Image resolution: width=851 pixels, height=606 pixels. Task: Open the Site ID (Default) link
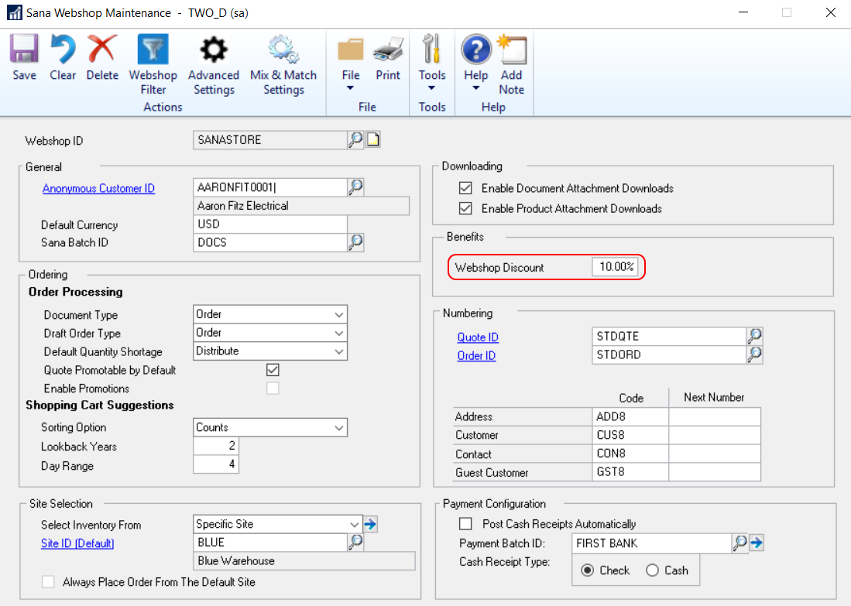tap(77, 543)
